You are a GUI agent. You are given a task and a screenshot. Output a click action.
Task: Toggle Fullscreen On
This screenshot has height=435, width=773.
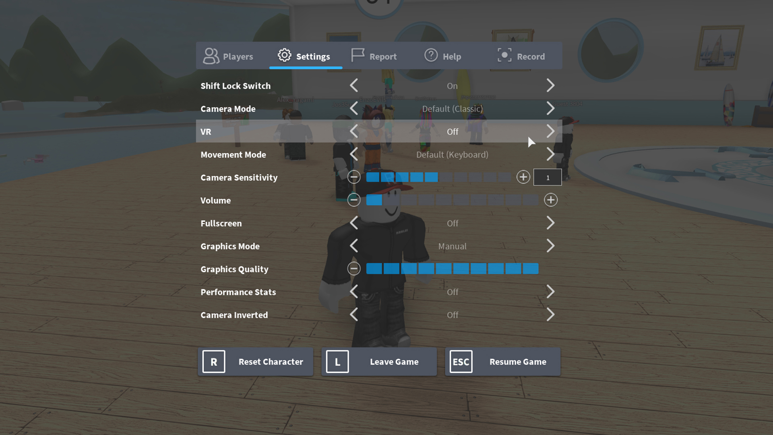point(550,223)
